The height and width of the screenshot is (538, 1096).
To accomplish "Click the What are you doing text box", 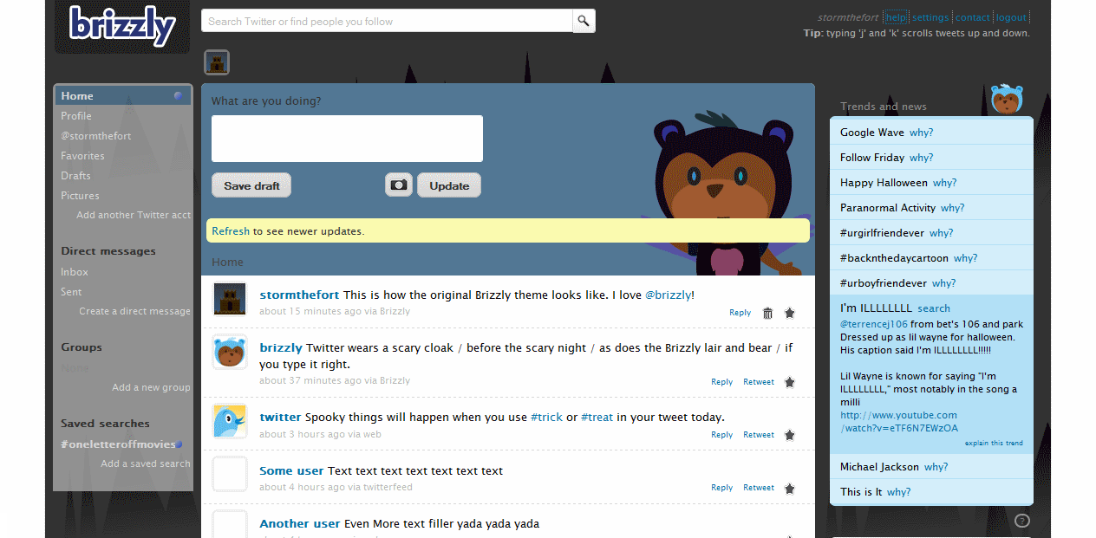I will pyautogui.click(x=347, y=139).
